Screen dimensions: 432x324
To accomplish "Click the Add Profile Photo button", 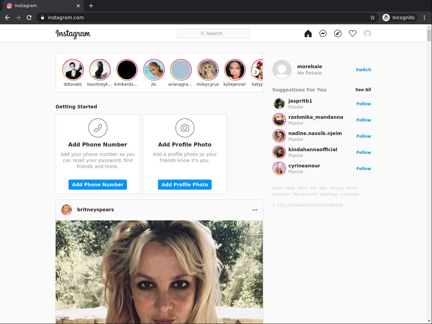I will tap(185, 185).
